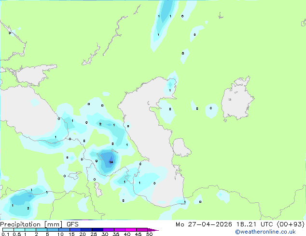Screen dimensions: 306x236
Task: Click the '50' legend scale label
Action: click(x=149, y=234)
